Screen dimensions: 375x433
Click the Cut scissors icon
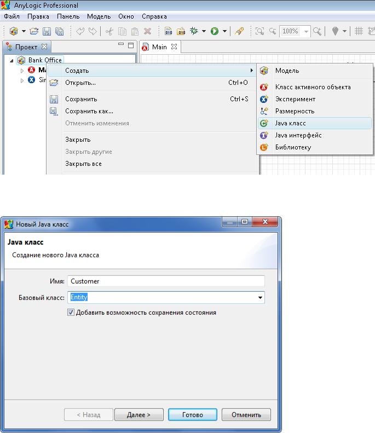[x=109, y=31]
